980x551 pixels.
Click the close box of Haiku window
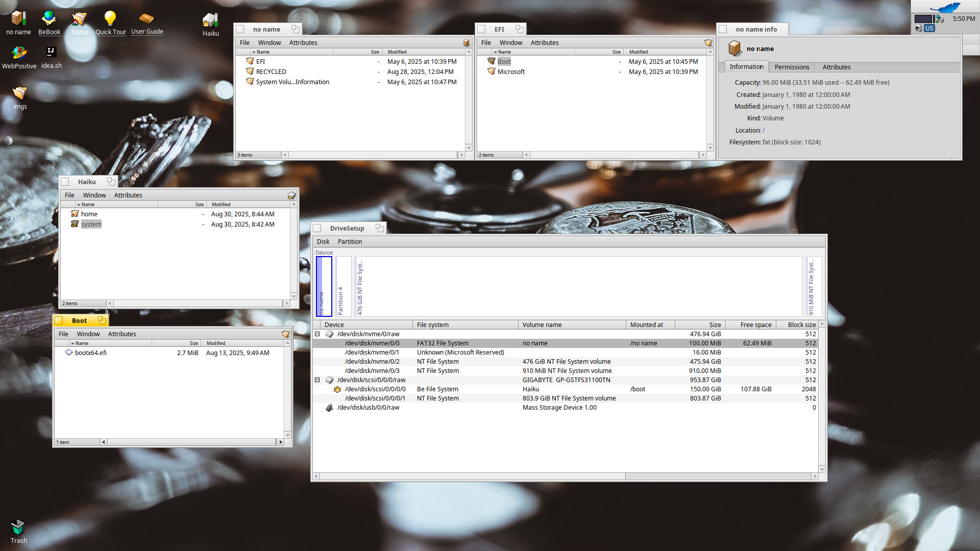pyautogui.click(x=65, y=182)
